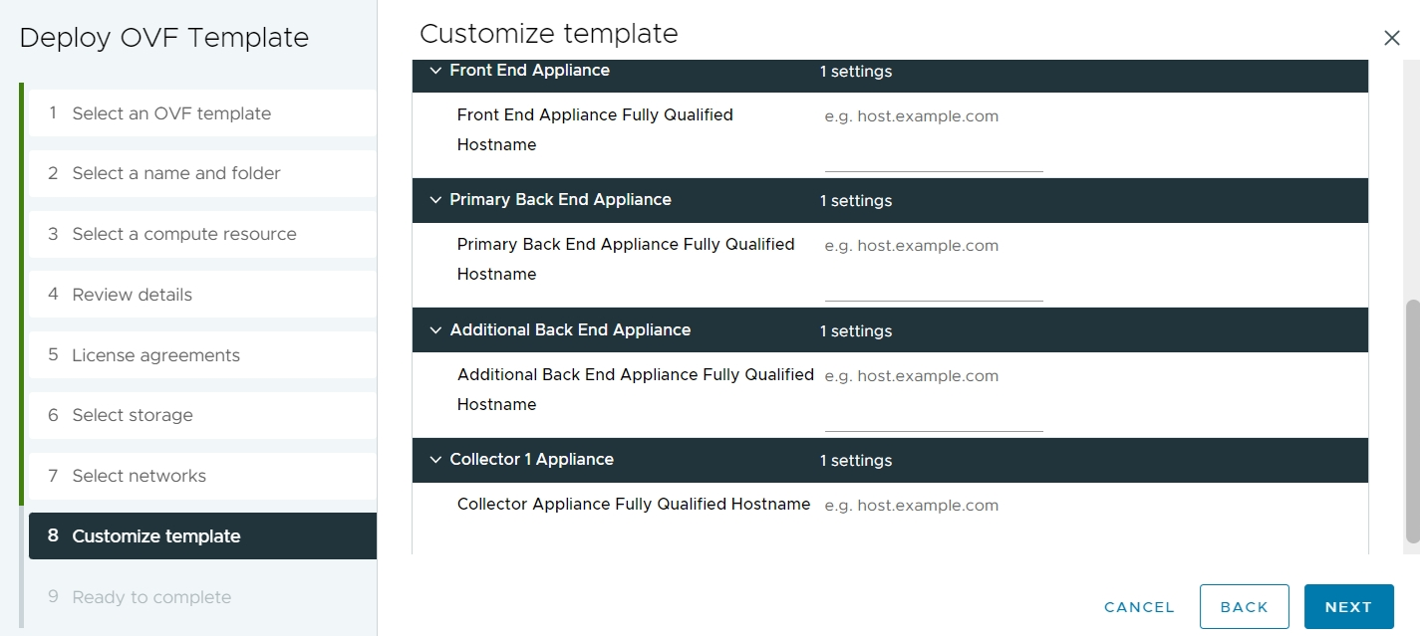Open the Select a compute resource step

tap(183, 234)
